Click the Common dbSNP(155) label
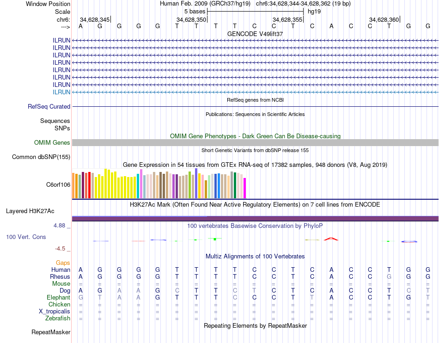Screen dimensions: 439x343 coord(41,157)
